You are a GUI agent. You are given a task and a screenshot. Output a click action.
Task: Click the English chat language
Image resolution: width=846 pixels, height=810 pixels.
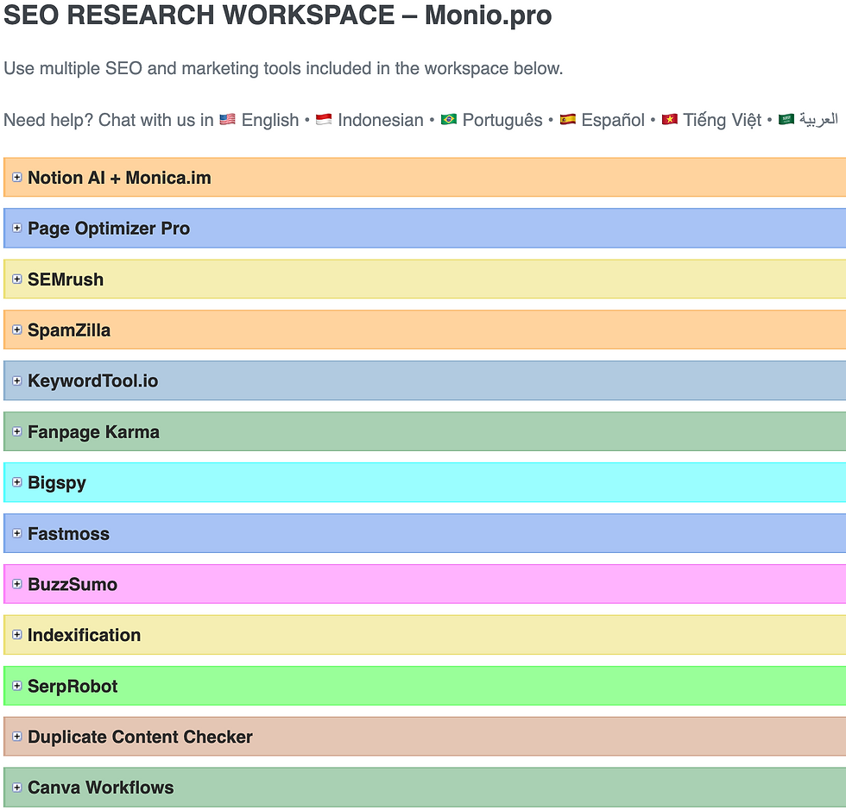(269, 120)
